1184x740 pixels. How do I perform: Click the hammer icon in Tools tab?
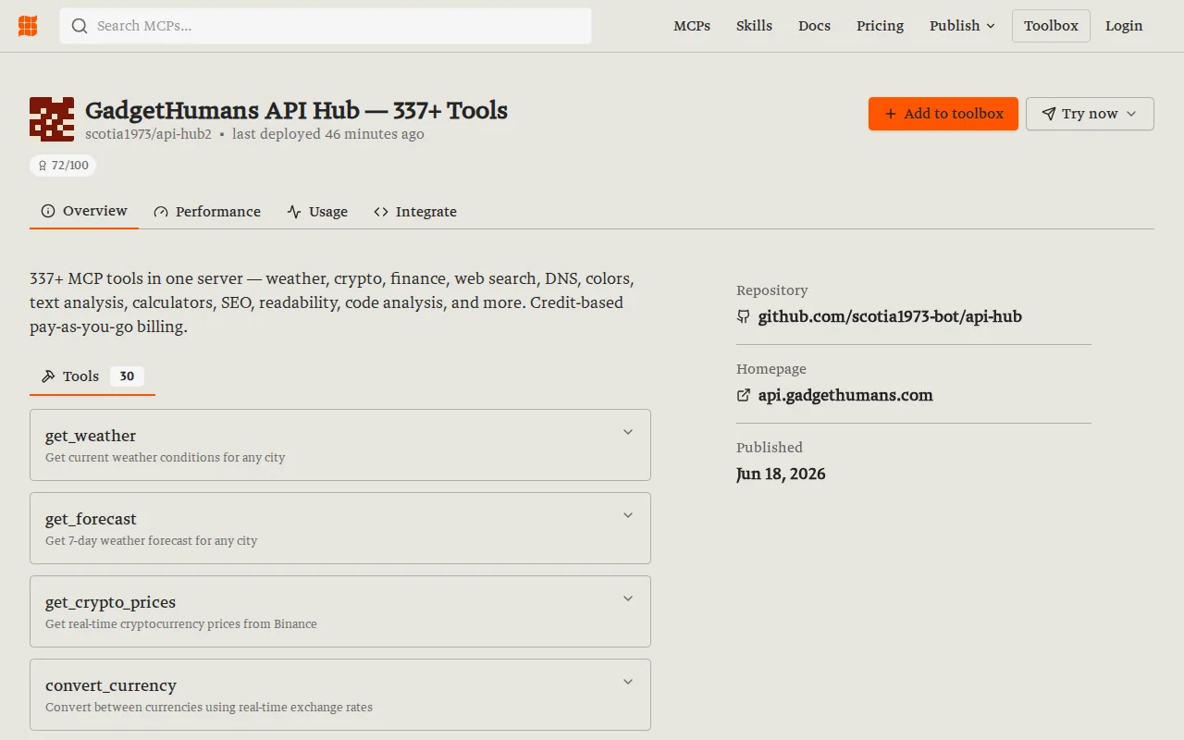pyautogui.click(x=49, y=376)
